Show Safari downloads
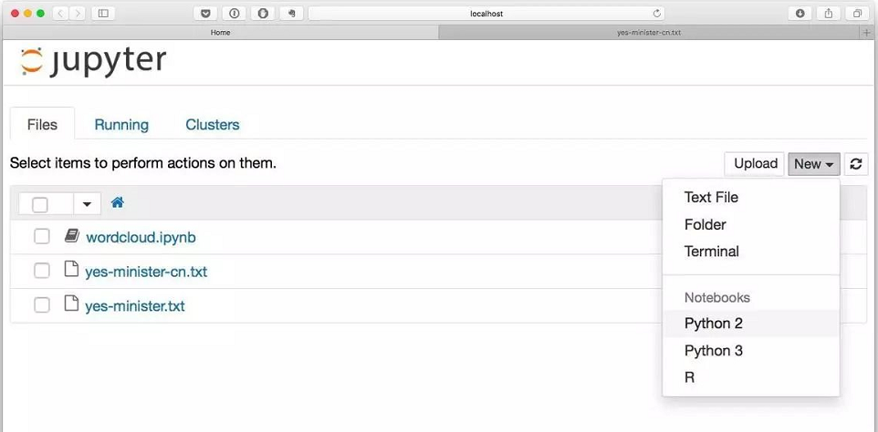The width and height of the screenshot is (878, 432). click(800, 14)
